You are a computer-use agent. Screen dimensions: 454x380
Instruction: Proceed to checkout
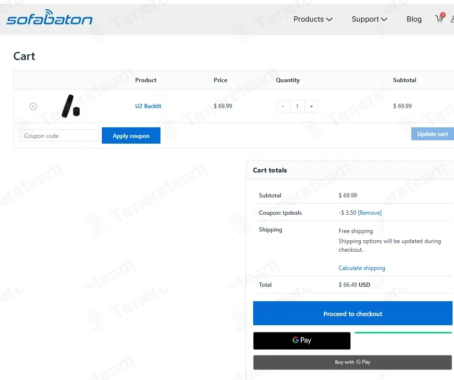coord(353,314)
